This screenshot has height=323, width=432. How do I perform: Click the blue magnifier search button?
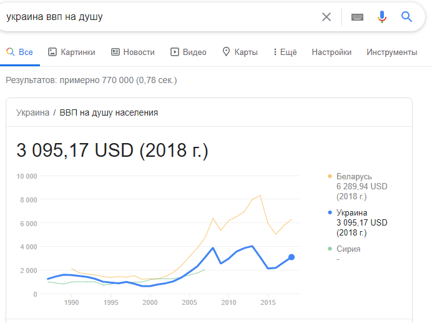(x=407, y=17)
